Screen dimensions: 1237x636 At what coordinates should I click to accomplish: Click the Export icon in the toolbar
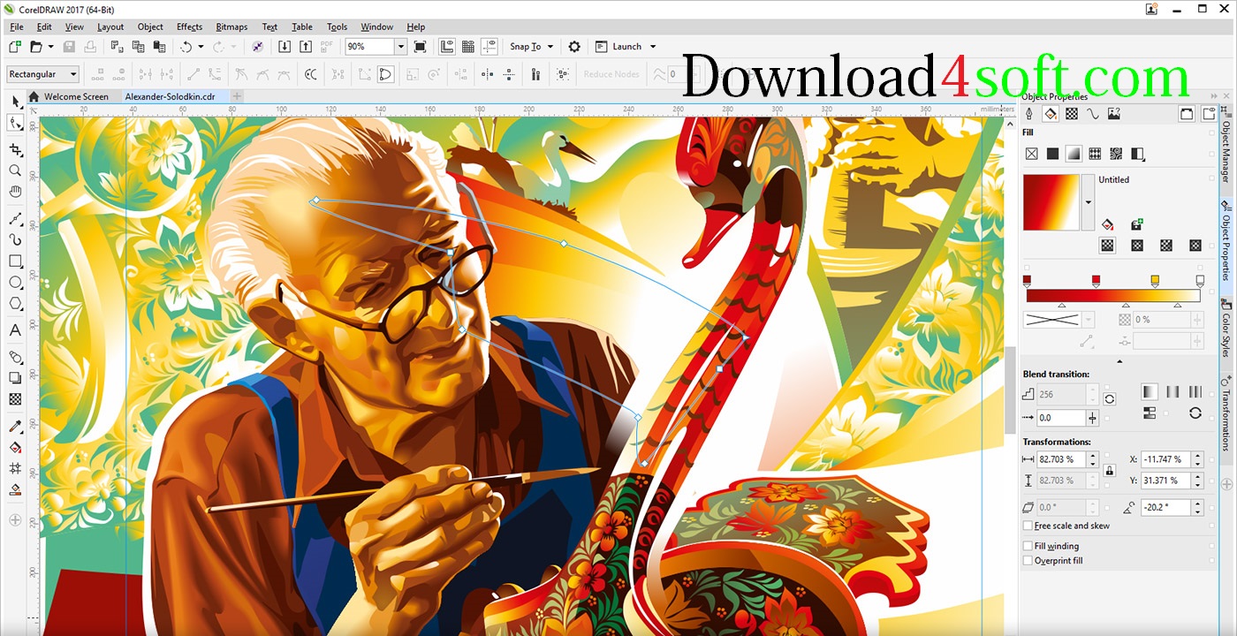click(x=305, y=47)
